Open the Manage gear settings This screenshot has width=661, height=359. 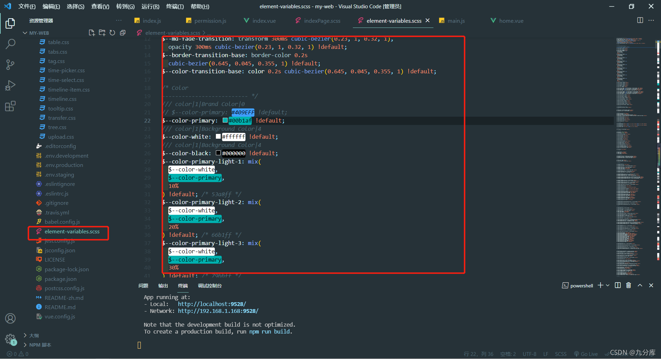10,339
